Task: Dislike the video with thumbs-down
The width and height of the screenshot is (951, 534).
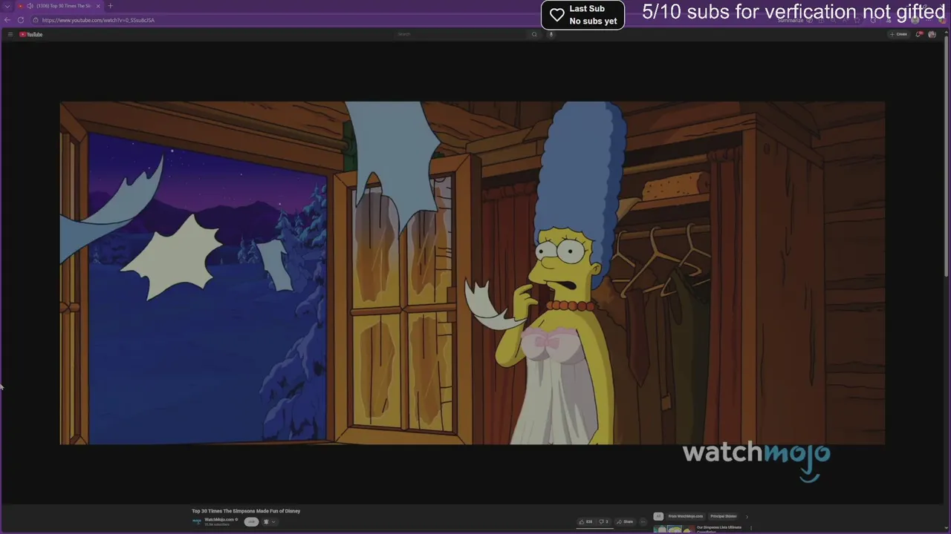Action: pyautogui.click(x=604, y=521)
